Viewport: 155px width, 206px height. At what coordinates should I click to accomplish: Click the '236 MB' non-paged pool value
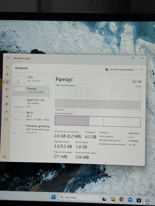point(82,157)
